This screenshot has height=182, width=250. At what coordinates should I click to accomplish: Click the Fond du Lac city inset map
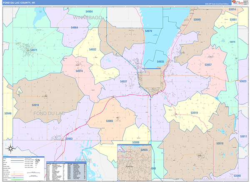point(134,162)
